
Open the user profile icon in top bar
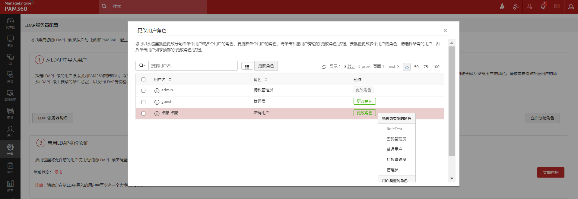[571, 6]
